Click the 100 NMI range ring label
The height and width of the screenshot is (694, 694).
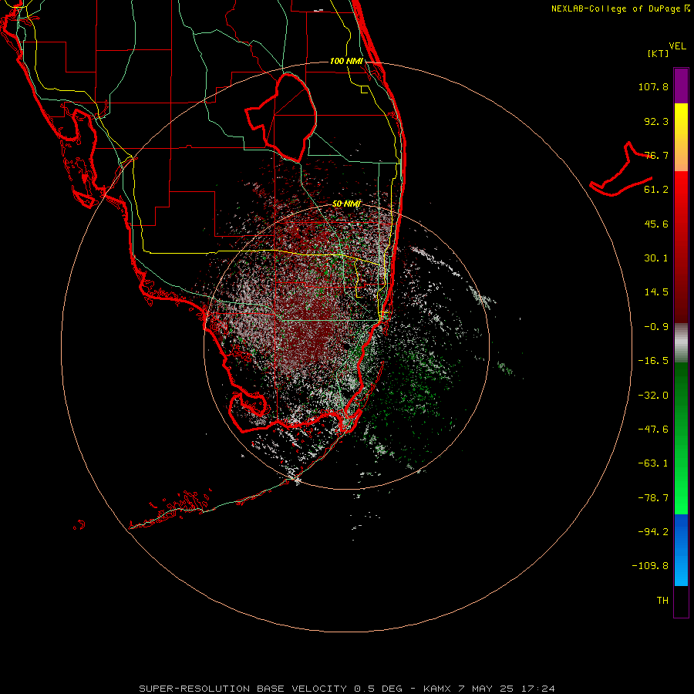click(346, 61)
